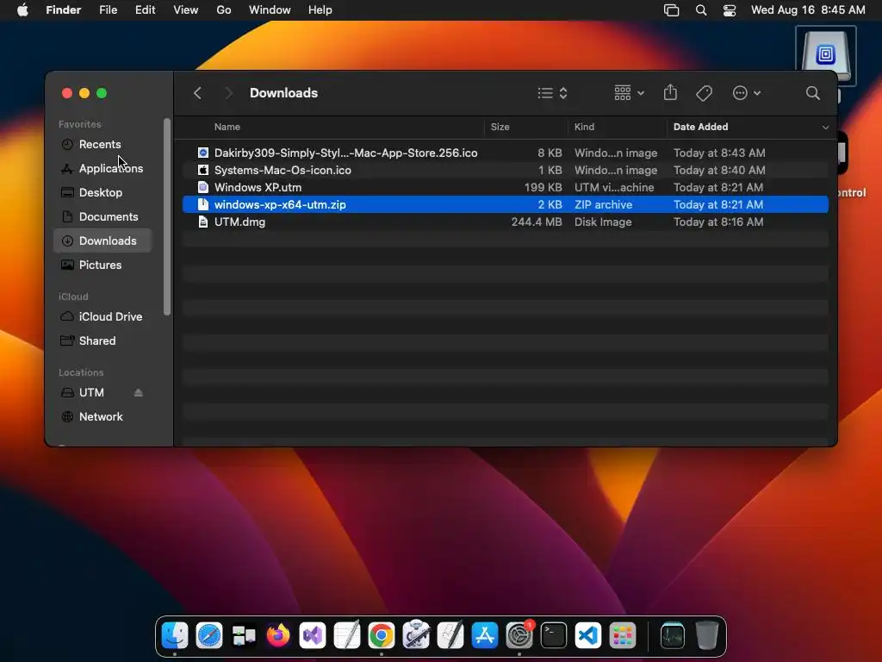This screenshot has width=882, height=662.
Task: Open Terminal from the Dock
Action: pyautogui.click(x=554, y=635)
